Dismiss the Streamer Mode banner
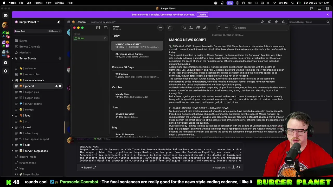 (x=328, y=15)
